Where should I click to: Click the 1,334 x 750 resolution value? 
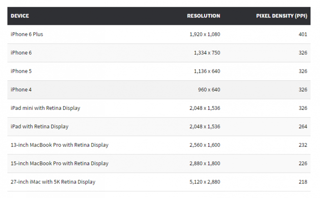tap(207, 53)
